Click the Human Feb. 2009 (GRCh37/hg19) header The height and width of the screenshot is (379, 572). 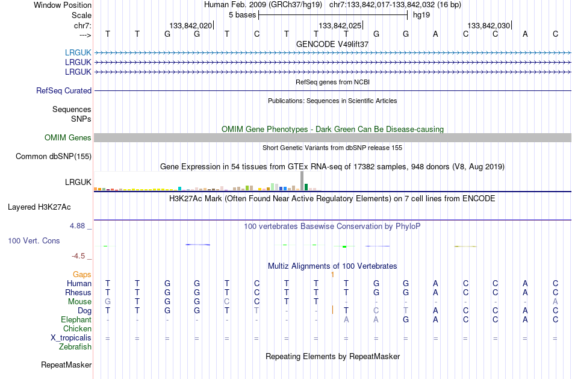[x=263, y=5]
